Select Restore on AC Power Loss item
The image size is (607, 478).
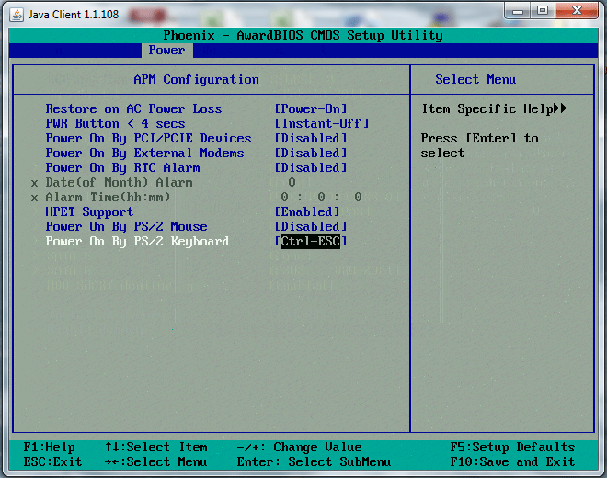click(x=133, y=108)
